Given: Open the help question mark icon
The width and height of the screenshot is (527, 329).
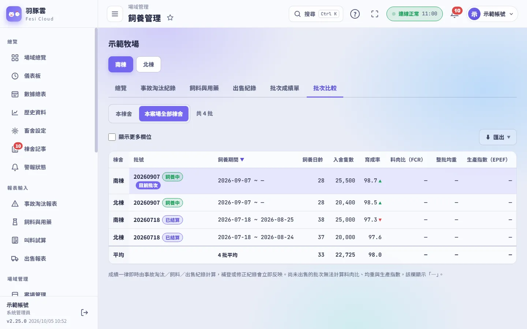Looking at the screenshot, I should click(355, 14).
